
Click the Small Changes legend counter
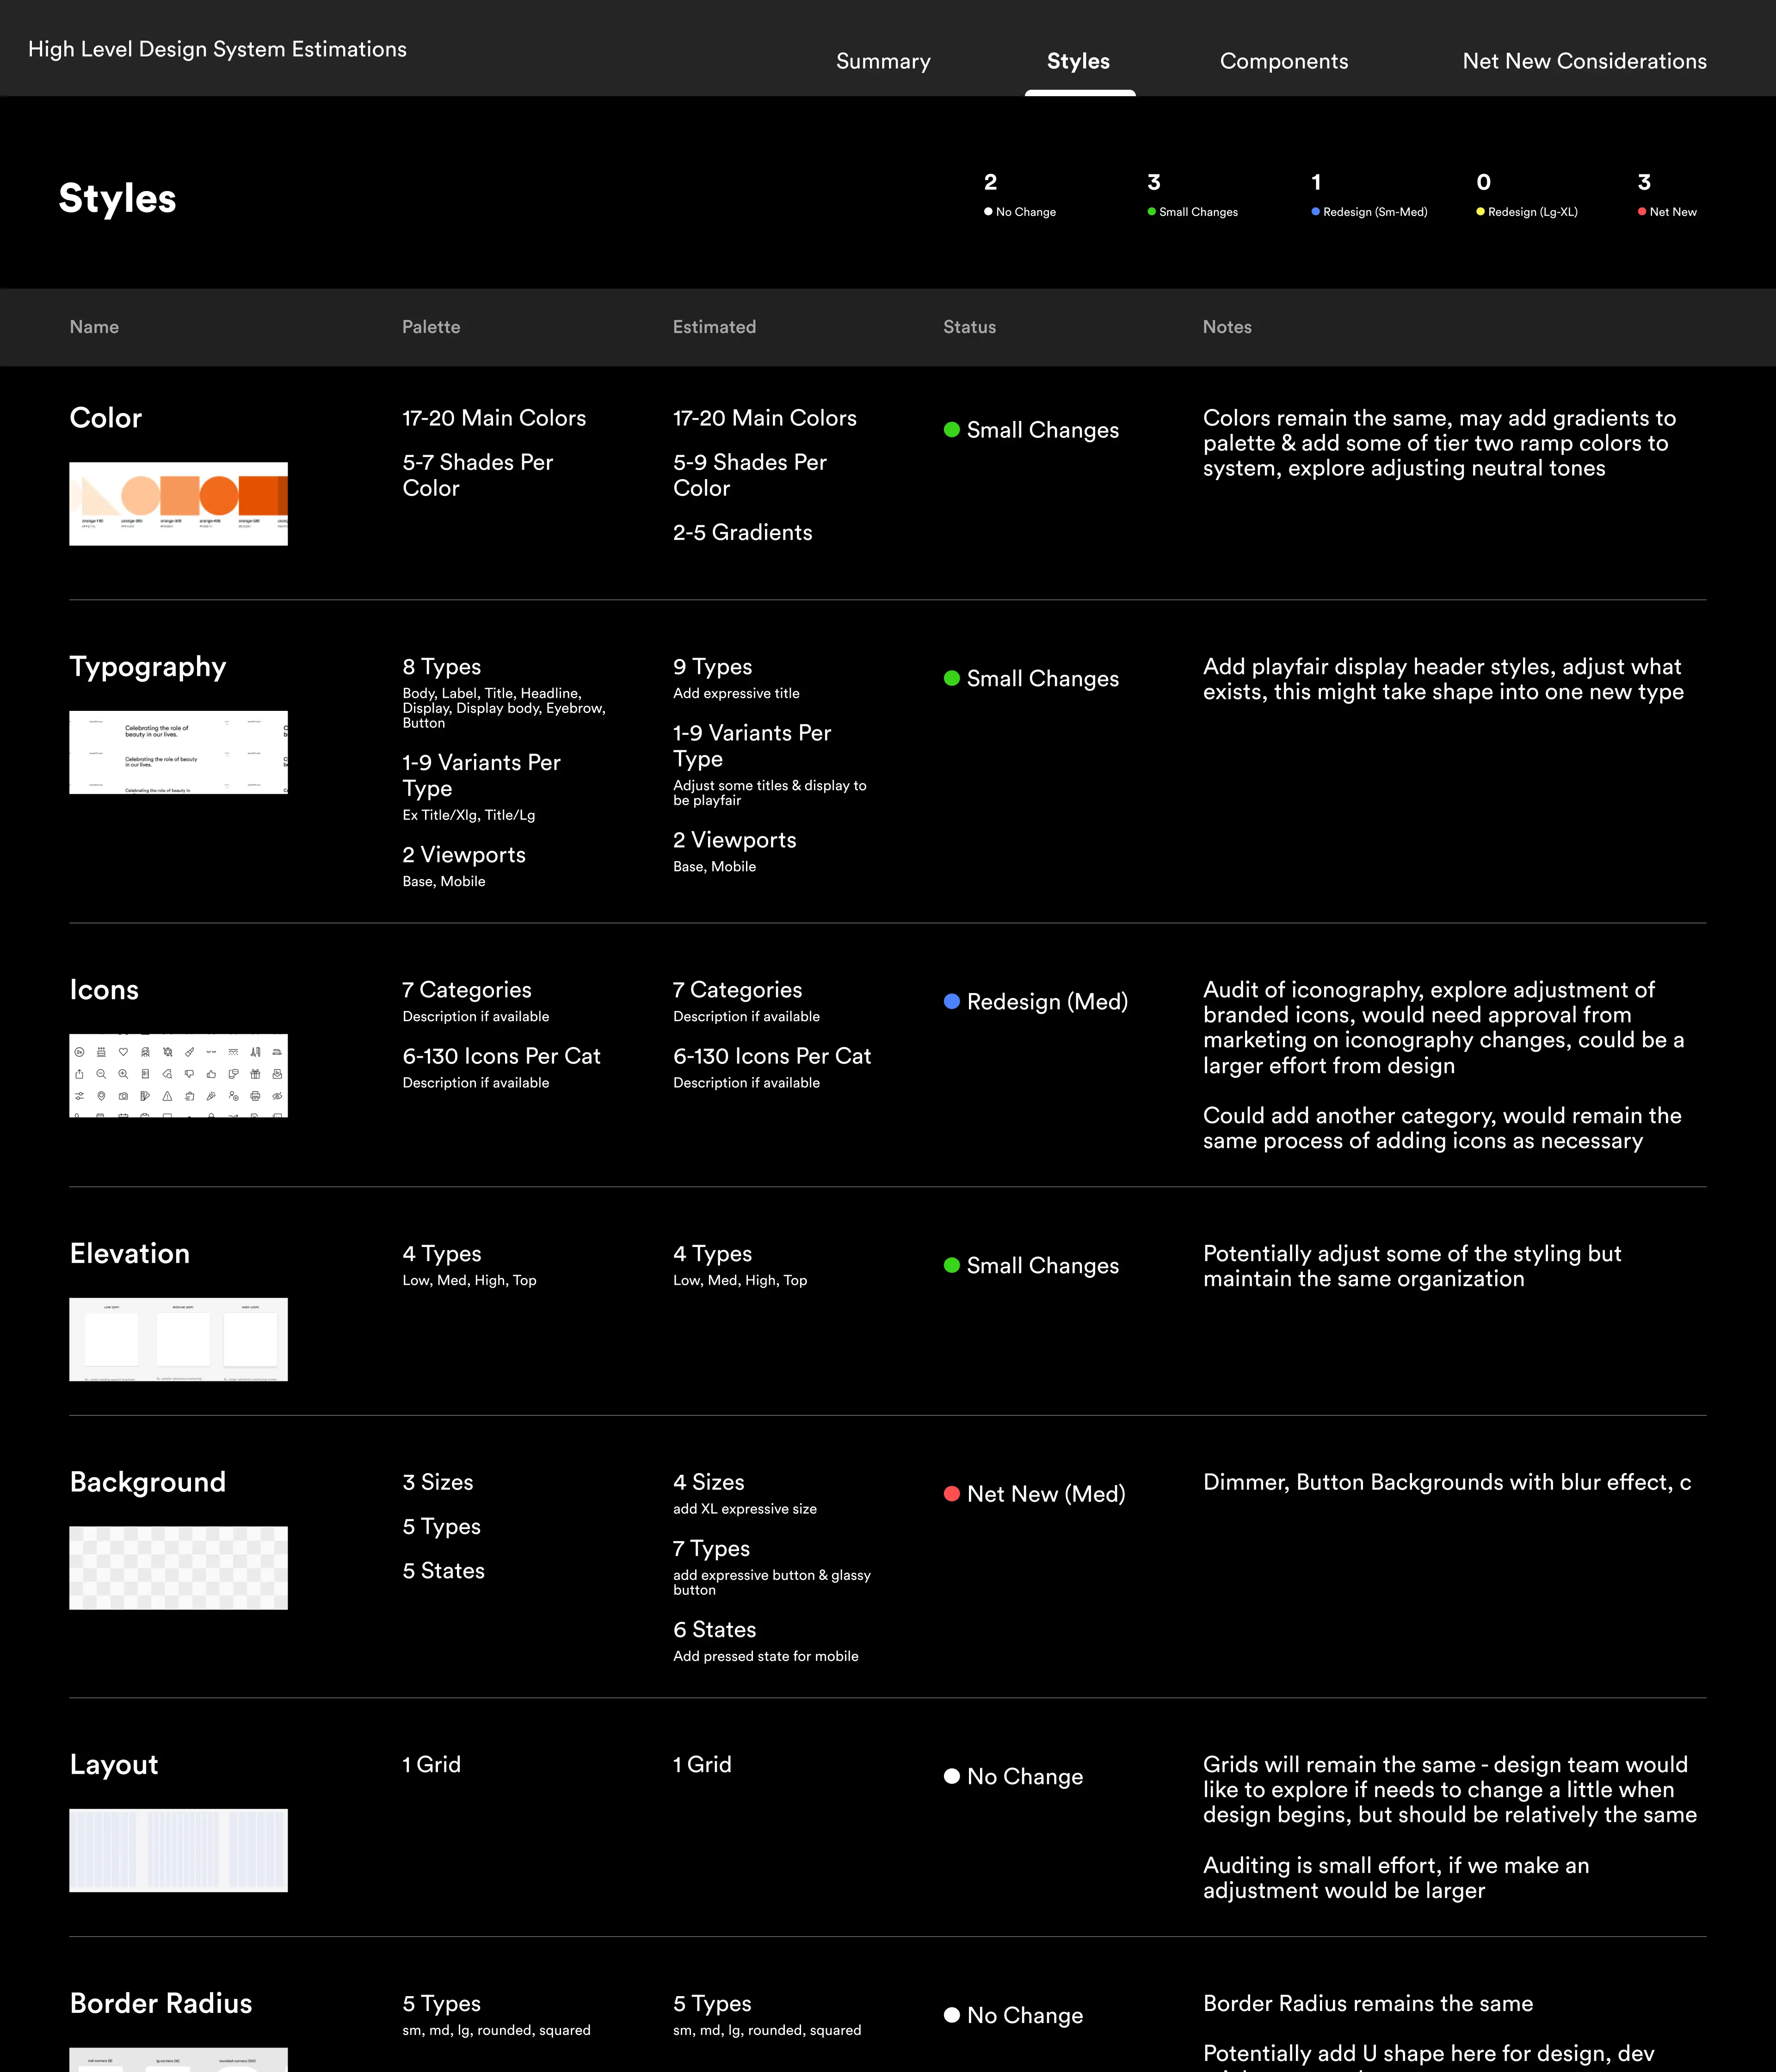tap(1154, 182)
